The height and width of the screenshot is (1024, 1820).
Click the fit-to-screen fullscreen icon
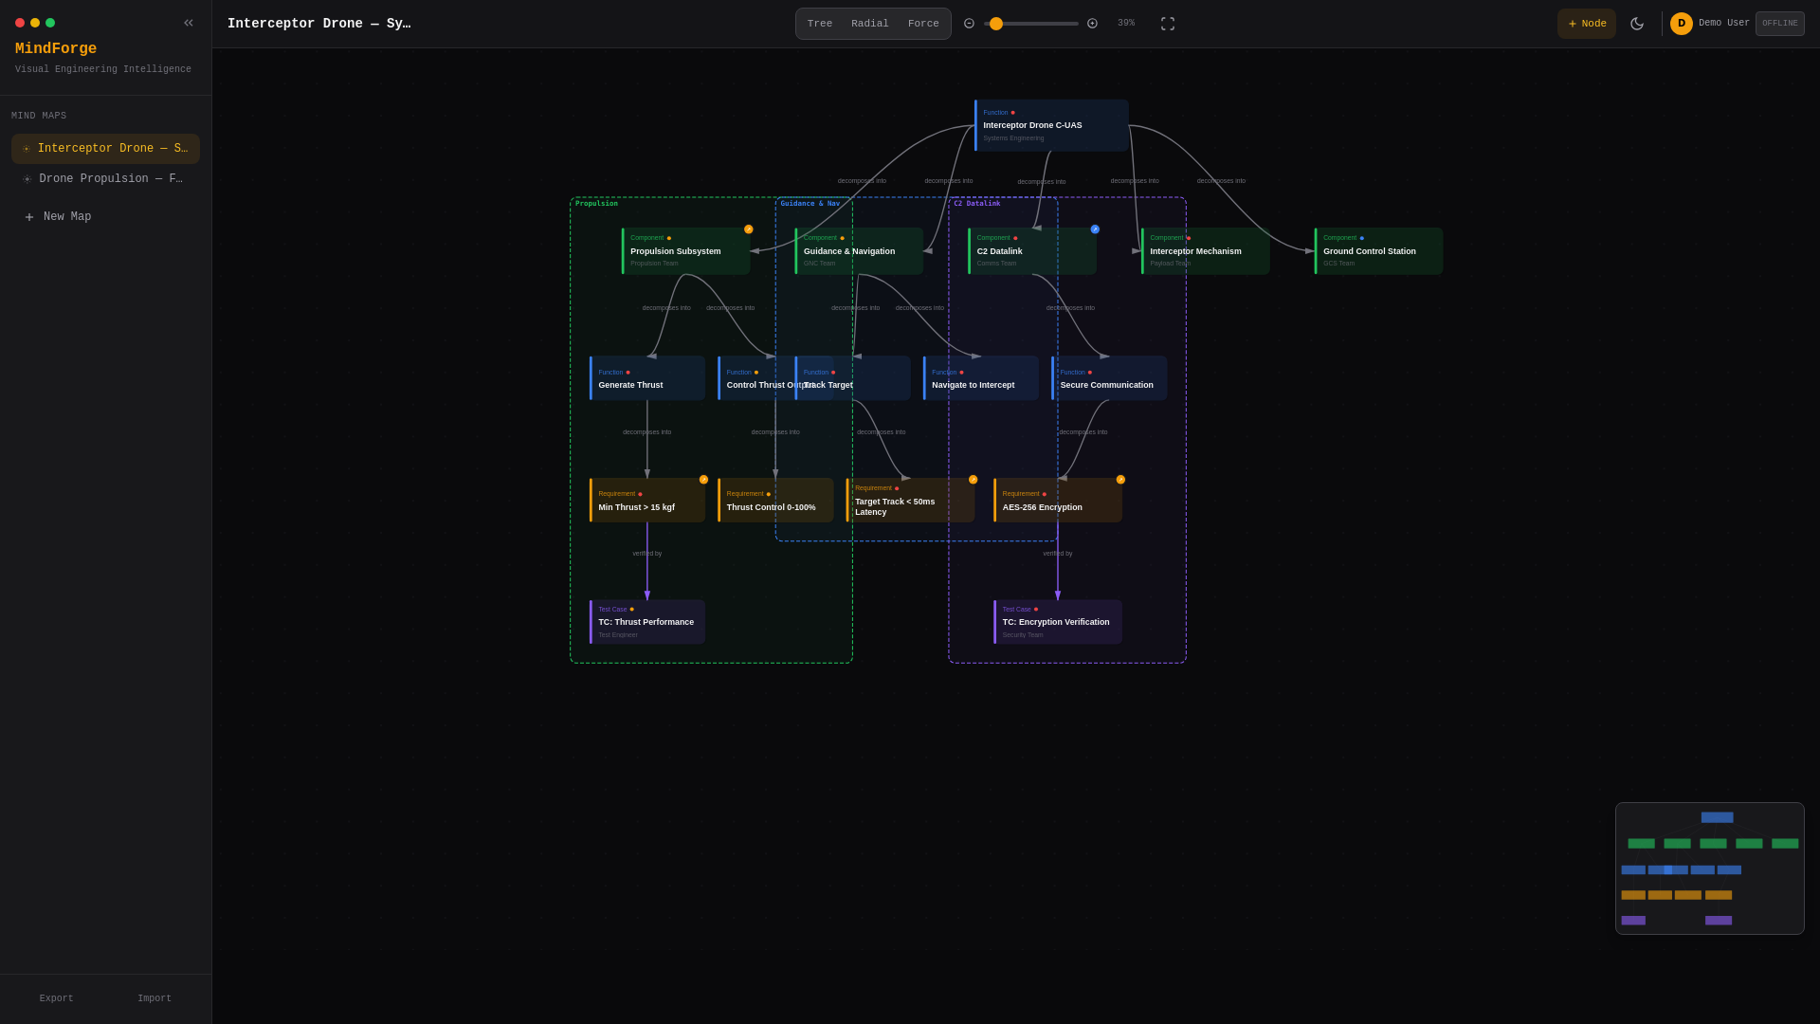[x=1168, y=24]
